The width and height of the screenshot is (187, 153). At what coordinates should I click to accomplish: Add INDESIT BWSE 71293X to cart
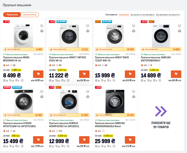tap(130, 74)
